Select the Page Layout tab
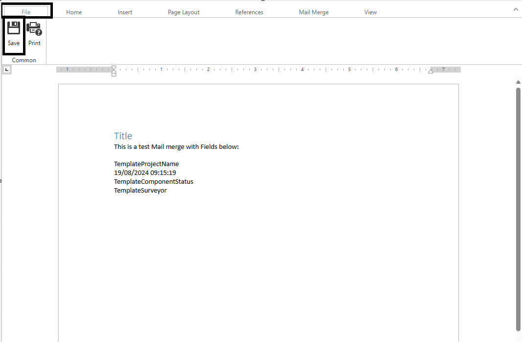Image resolution: width=522 pixels, height=342 pixels. point(184,12)
